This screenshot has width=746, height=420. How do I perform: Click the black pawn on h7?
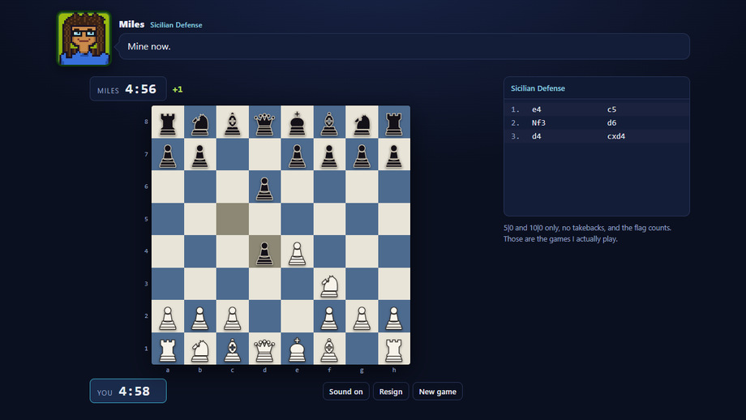click(394, 154)
